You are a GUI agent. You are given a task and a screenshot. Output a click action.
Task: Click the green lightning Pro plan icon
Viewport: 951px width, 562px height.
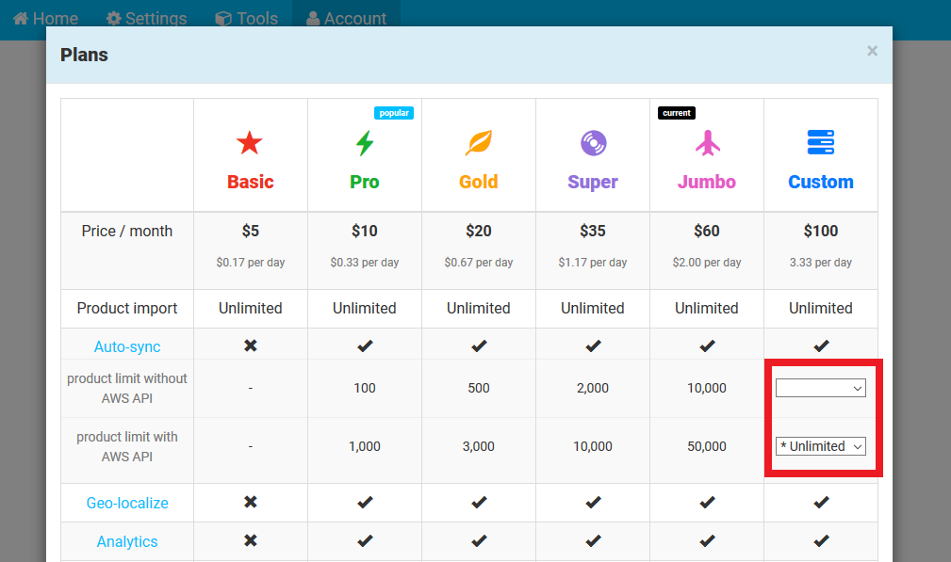[x=365, y=143]
